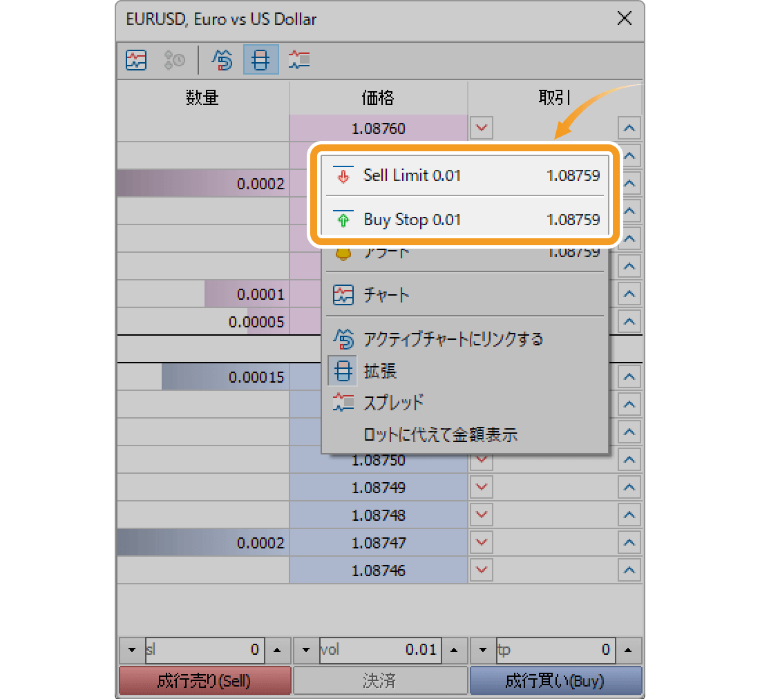Click the 取引 column header
This screenshot has width=760, height=699.
[x=555, y=98]
